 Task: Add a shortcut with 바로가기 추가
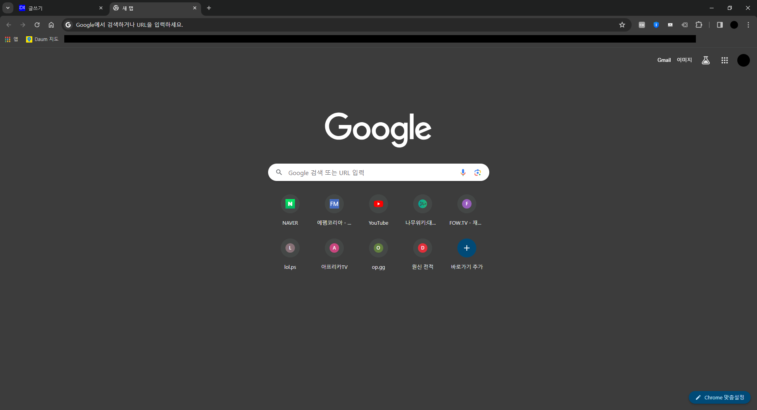[467, 255]
